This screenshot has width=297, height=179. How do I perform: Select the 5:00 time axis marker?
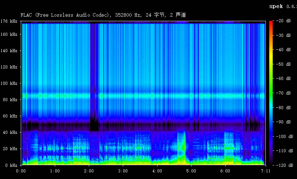coord(191,171)
